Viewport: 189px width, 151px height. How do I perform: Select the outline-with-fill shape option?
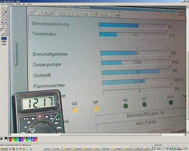pyautogui.click(x=4, y=42)
